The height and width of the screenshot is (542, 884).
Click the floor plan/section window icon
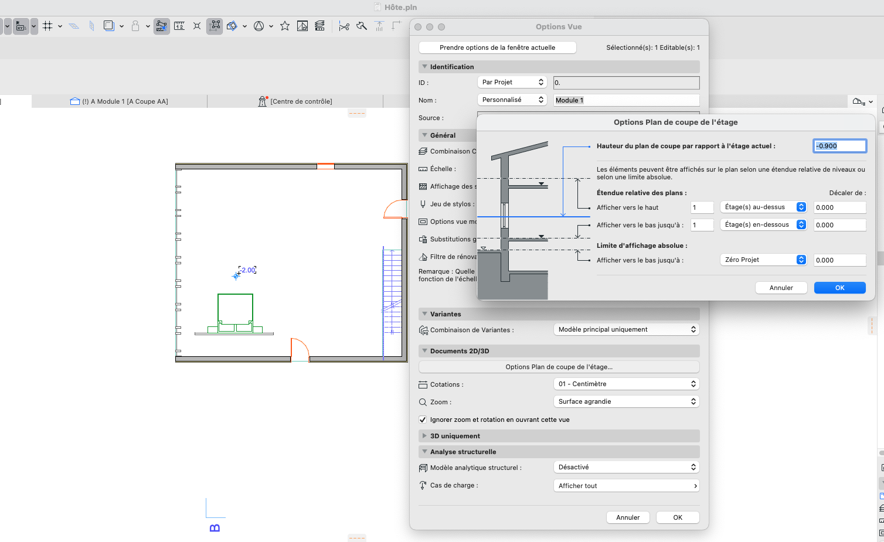click(x=302, y=26)
